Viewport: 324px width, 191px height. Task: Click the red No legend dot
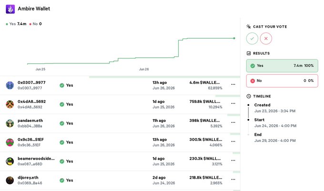pyautogui.click(x=30, y=24)
